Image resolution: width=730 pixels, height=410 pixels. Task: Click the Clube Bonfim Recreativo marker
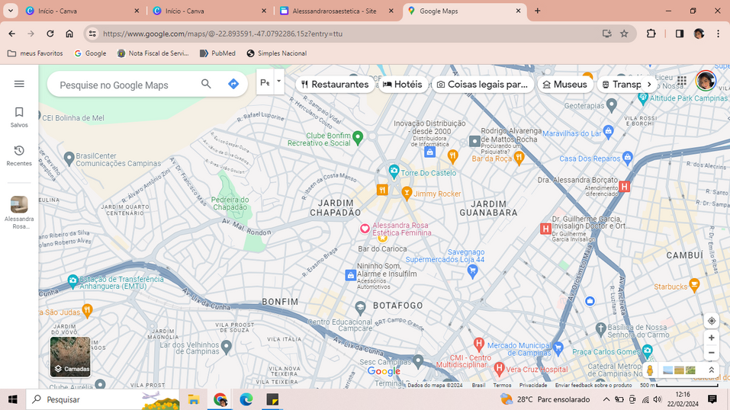pyautogui.click(x=358, y=137)
